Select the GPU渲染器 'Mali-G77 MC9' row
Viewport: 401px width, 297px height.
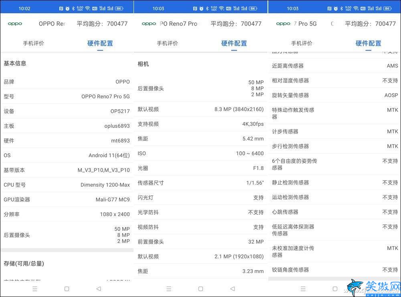click(67, 199)
